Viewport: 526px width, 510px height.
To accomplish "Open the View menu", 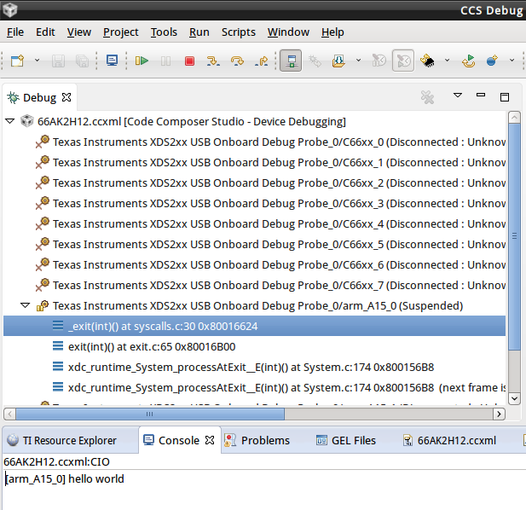I will pos(78,32).
